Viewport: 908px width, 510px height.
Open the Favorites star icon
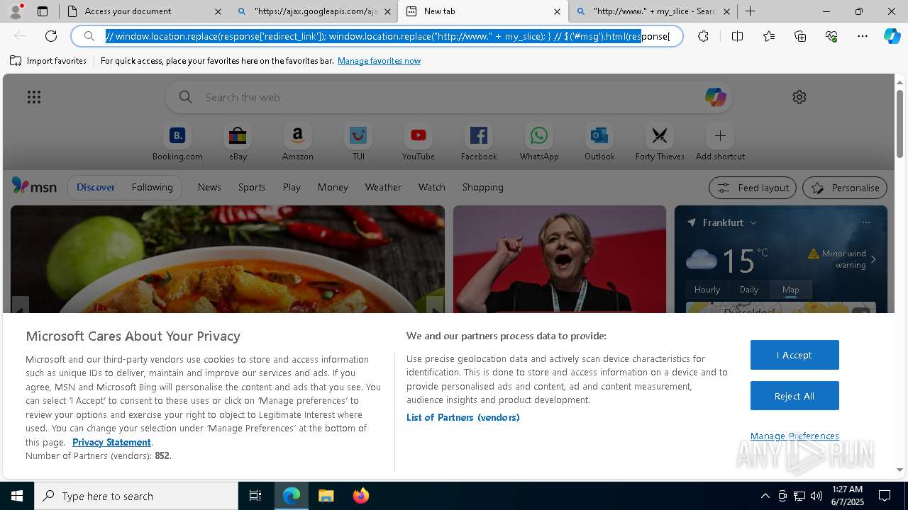click(x=769, y=36)
